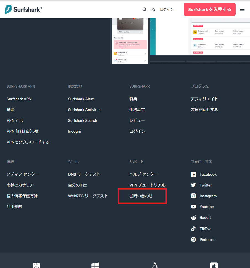This screenshot has width=250, height=268.
Task: Open the DNS リークテスト tool
Action: pyautogui.click(x=84, y=174)
